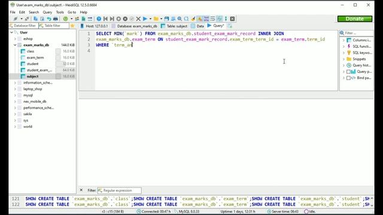Click the Copy toolbar icon
383x215 pixels.
click(36, 19)
